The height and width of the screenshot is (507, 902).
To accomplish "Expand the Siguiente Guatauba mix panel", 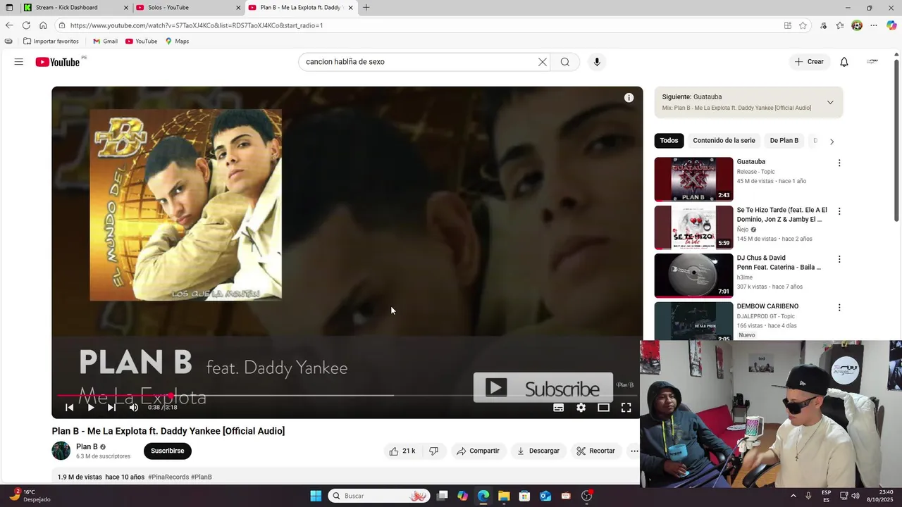I will [830, 102].
